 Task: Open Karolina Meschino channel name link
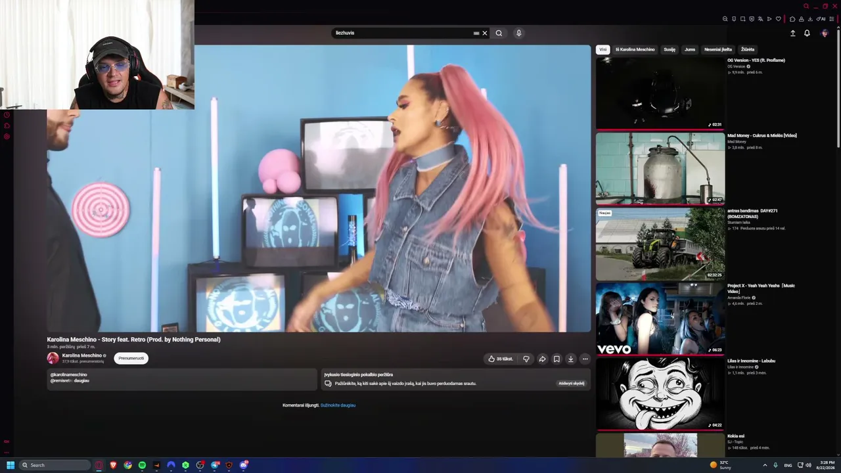82,355
